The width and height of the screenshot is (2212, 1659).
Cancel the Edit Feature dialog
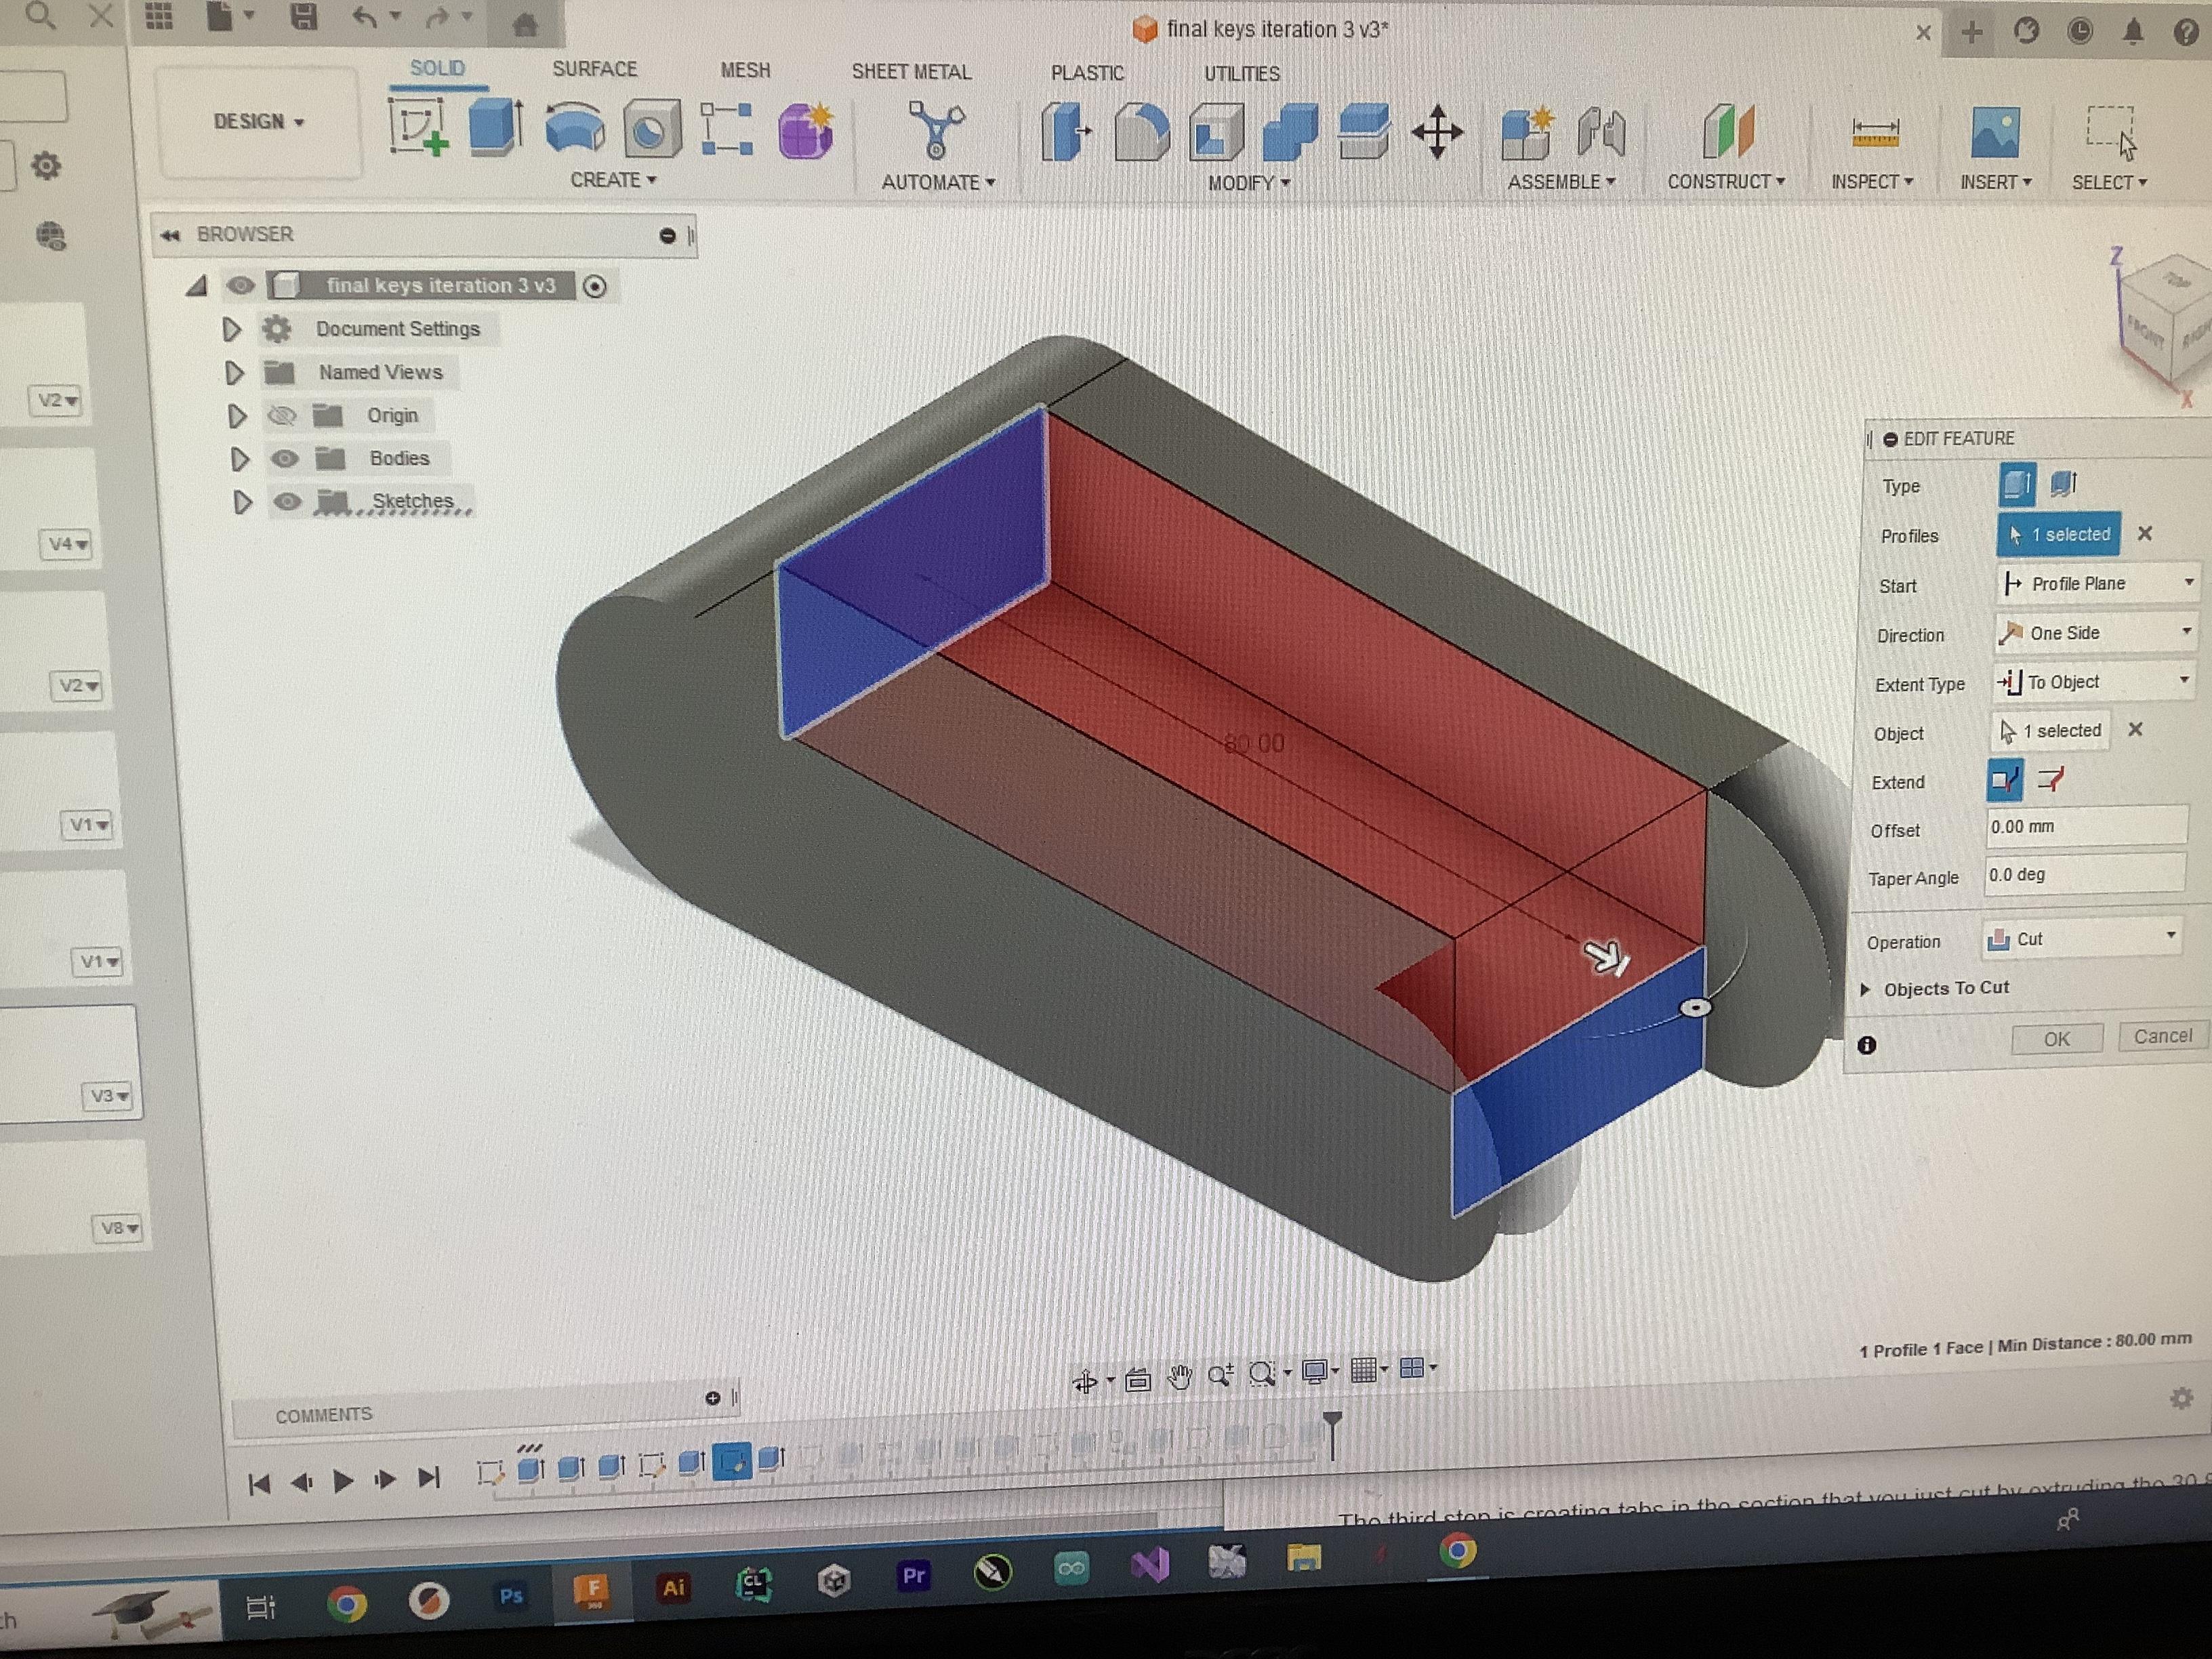(2162, 1036)
